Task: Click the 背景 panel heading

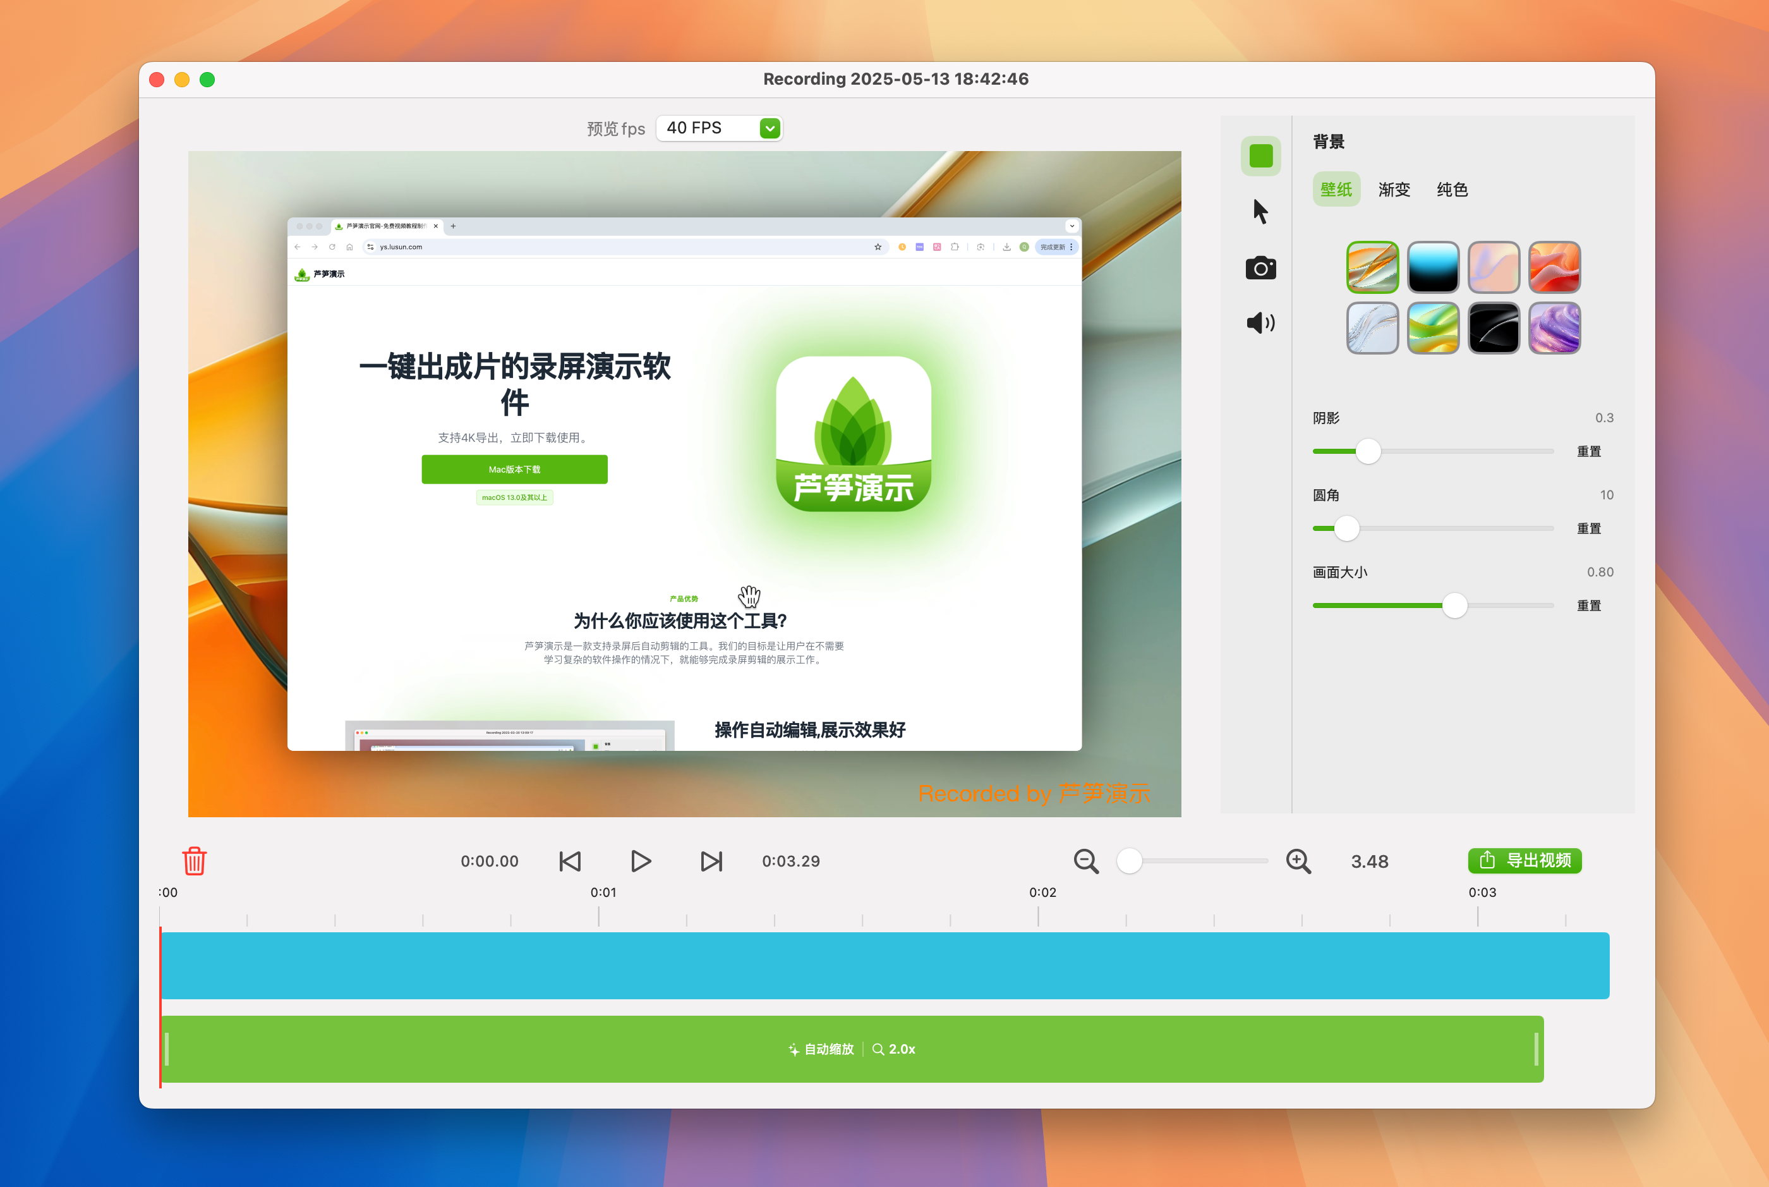Action: [1328, 142]
